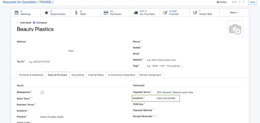The width and height of the screenshot is (260, 123).
Task: Show help tooltip for Pricelist
Action: [27, 116]
